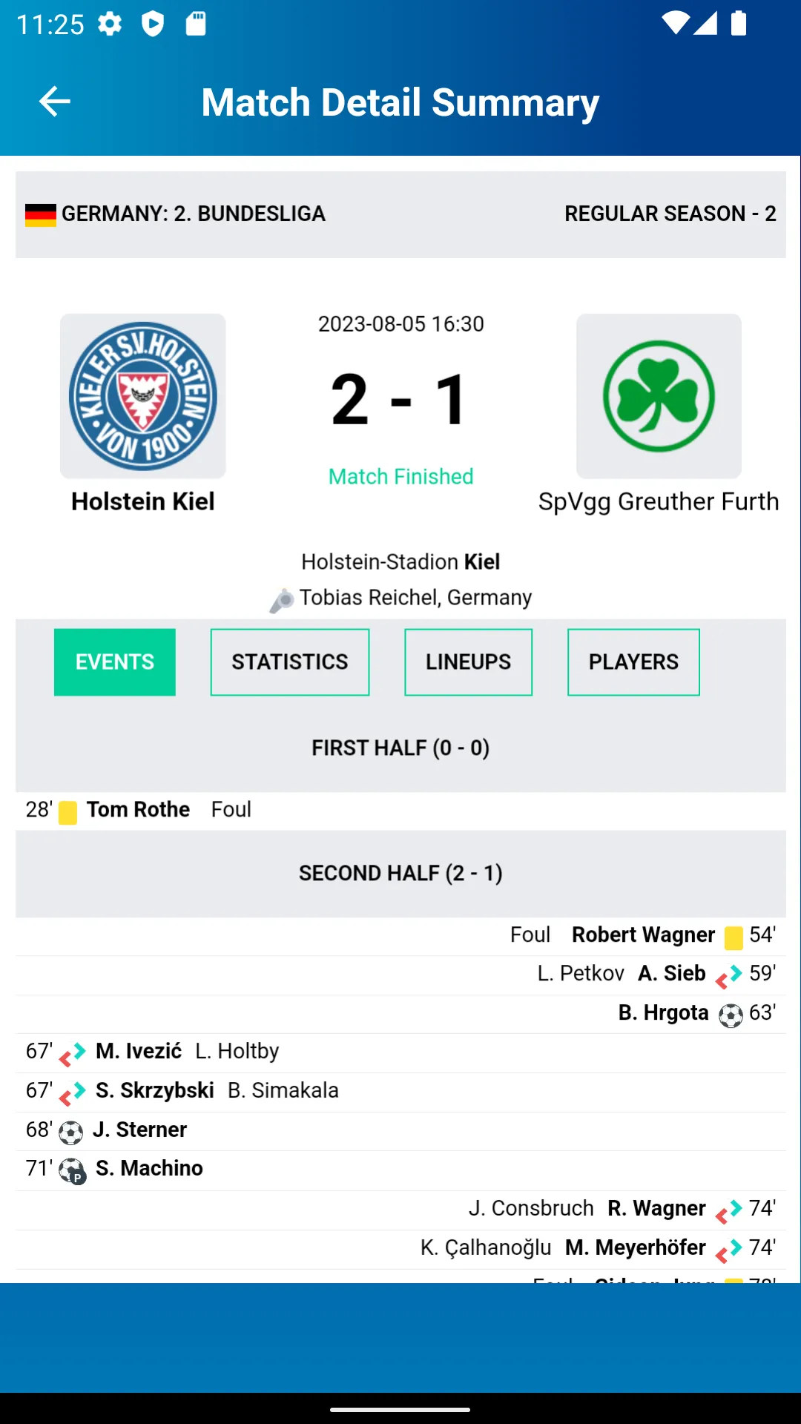Tap B. Hrgota's goal ball icon

point(731,1015)
